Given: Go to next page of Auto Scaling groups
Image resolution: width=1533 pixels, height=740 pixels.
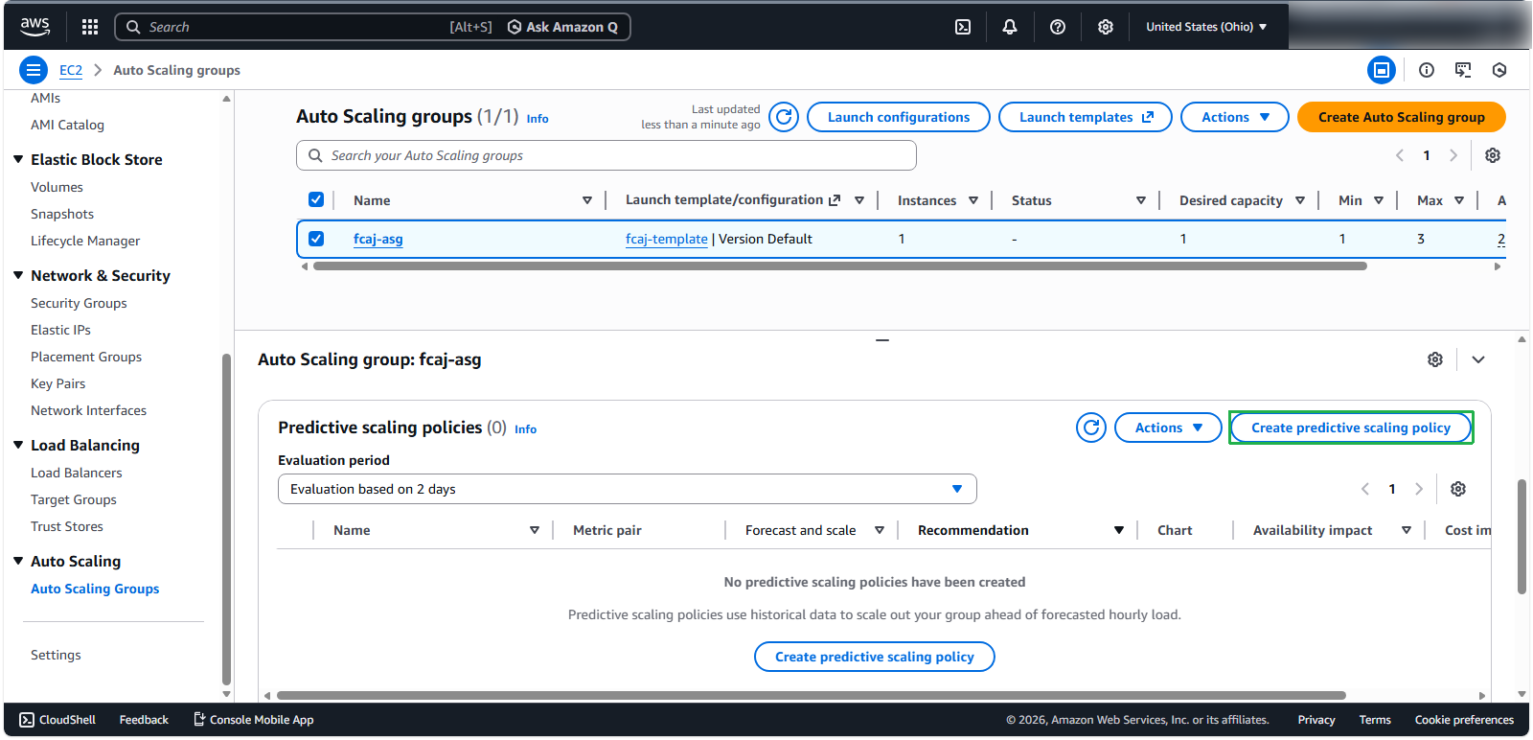Looking at the screenshot, I should point(1453,155).
